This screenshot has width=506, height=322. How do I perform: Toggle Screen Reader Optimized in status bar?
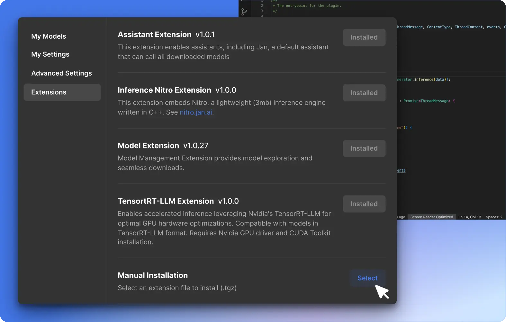pyautogui.click(x=431, y=217)
